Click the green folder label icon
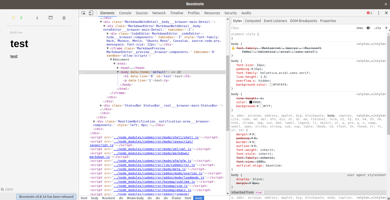Viewport: 390px width, 200px height. (21, 18)
